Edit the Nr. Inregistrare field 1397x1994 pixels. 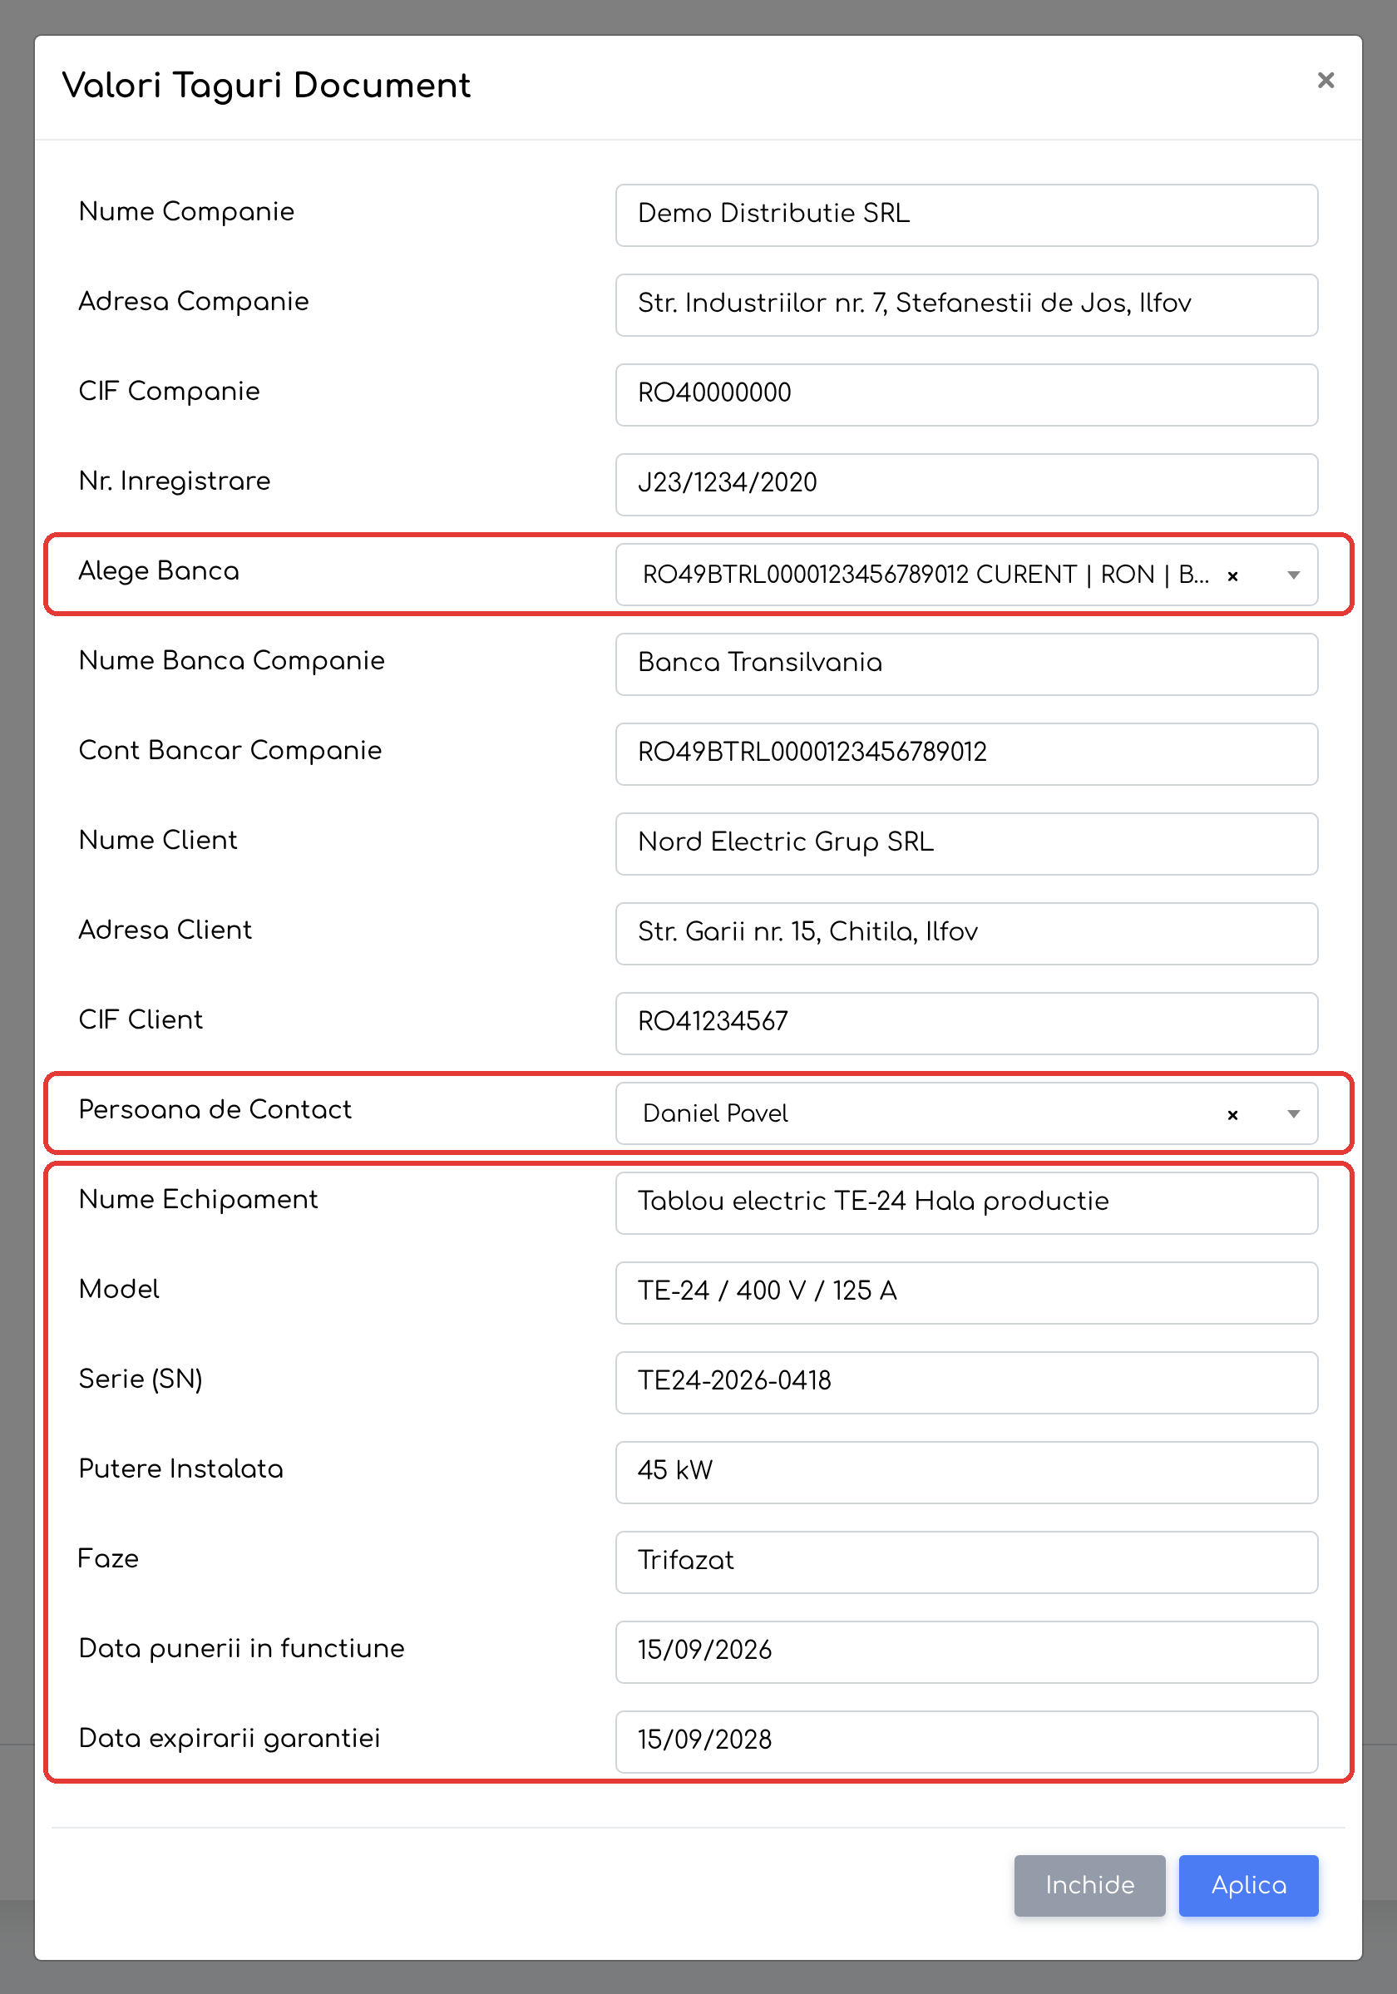coord(966,484)
